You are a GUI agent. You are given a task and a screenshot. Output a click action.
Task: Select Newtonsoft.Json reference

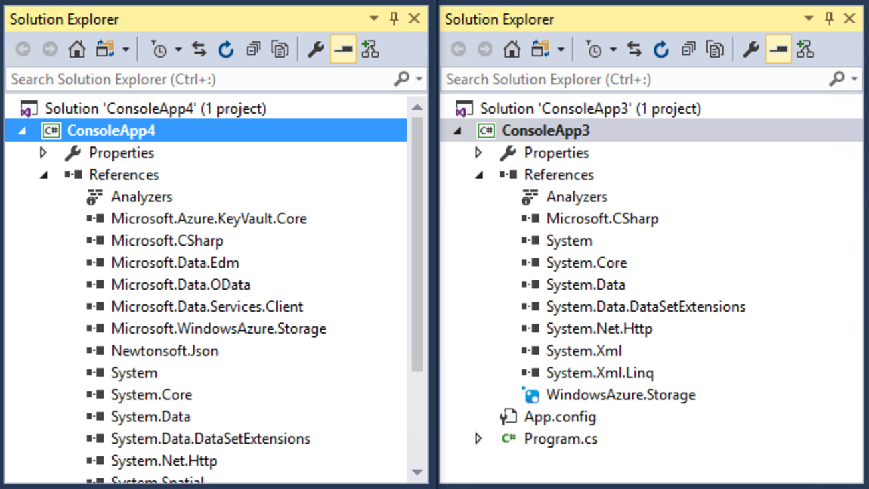(x=165, y=351)
